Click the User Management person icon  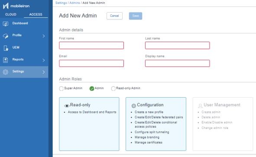click(200, 106)
